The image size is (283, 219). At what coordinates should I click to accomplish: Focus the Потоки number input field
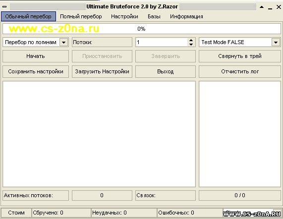pyautogui.click(x=162, y=43)
